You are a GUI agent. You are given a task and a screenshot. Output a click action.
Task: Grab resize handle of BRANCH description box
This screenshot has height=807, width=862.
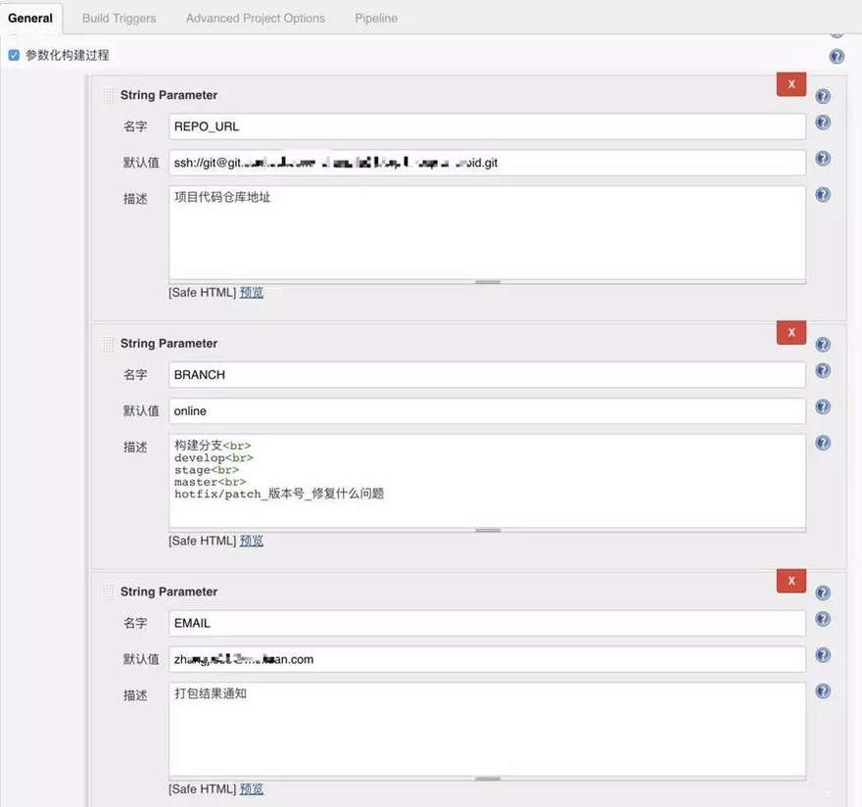click(488, 531)
